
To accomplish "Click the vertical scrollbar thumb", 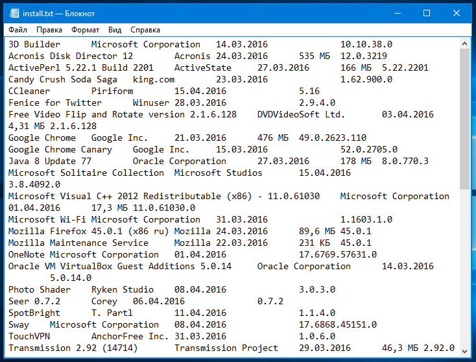I will (464, 119).
